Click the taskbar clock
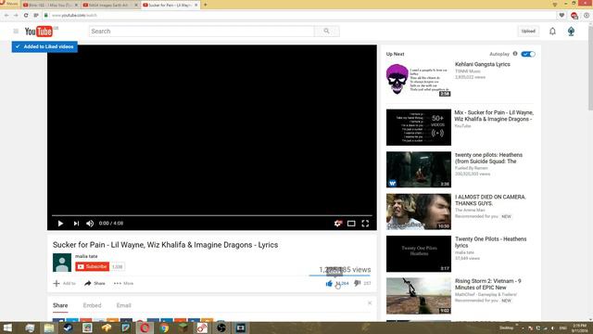The image size is (593, 334). (x=579, y=328)
